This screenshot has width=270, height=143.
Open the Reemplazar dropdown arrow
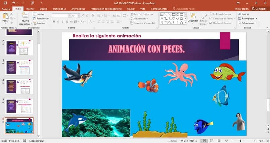click(256, 18)
